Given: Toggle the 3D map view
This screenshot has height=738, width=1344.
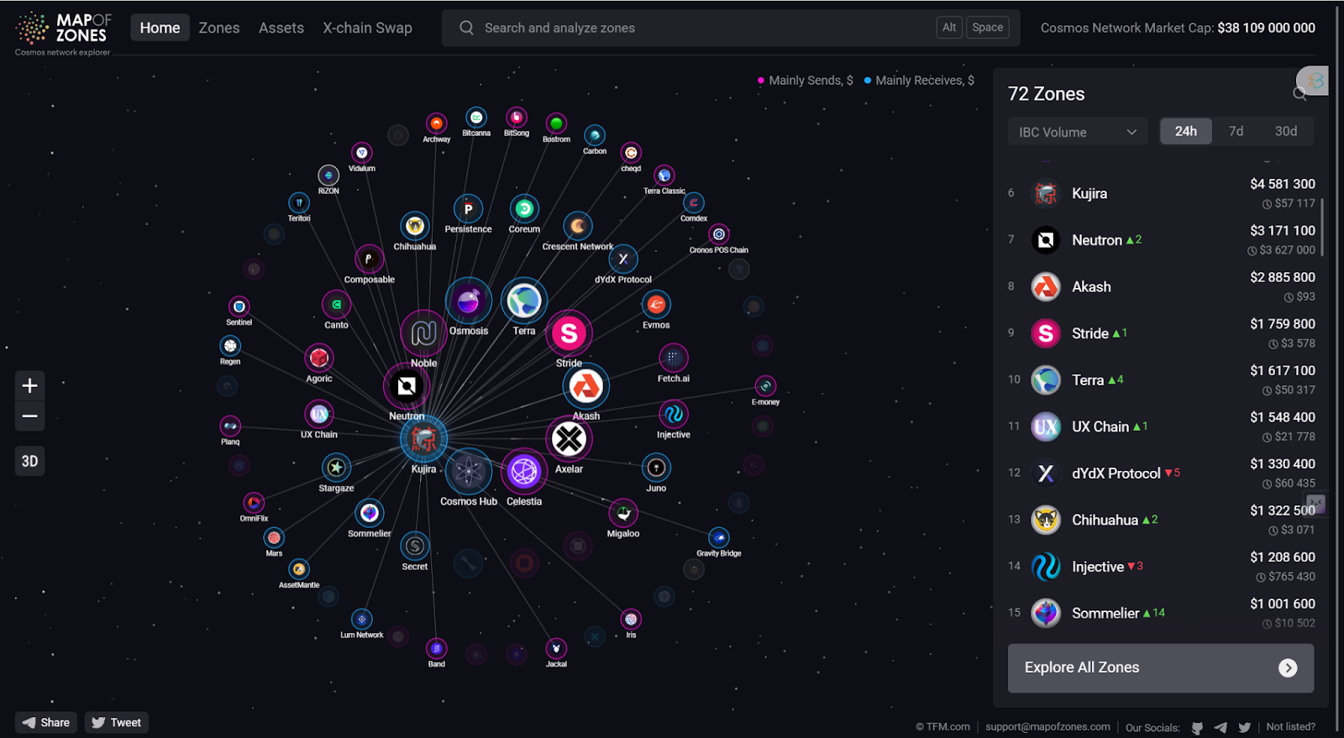Looking at the screenshot, I should (29, 461).
